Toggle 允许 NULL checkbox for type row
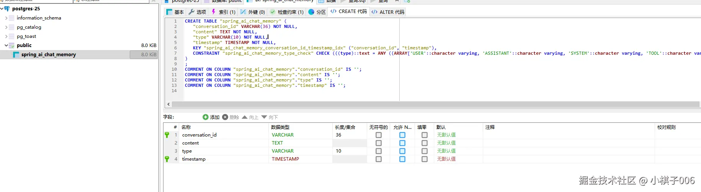 click(x=402, y=151)
